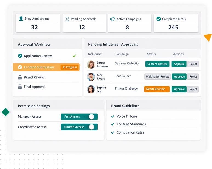
Task: Click the Active Campaigns megaphone icon
Action: (113, 19)
